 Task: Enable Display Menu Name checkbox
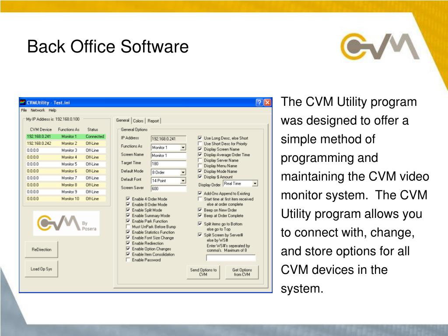click(200, 166)
